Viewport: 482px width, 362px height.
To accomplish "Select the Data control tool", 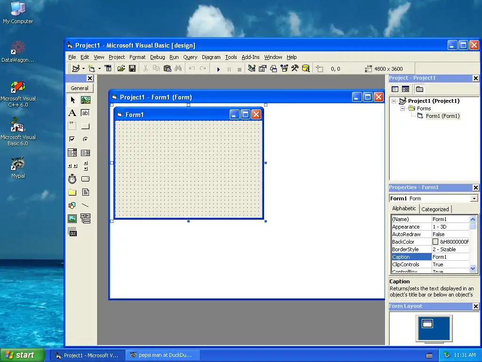I will 86,219.
